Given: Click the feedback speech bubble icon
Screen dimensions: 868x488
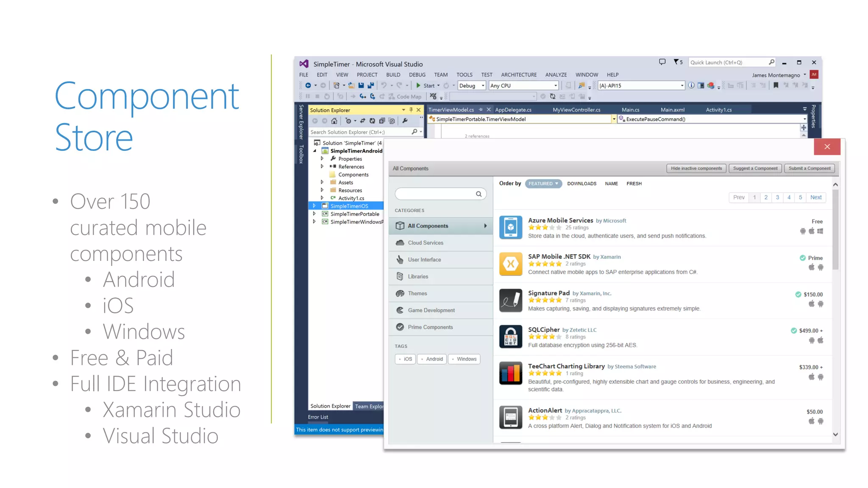Looking at the screenshot, I should coord(662,62).
